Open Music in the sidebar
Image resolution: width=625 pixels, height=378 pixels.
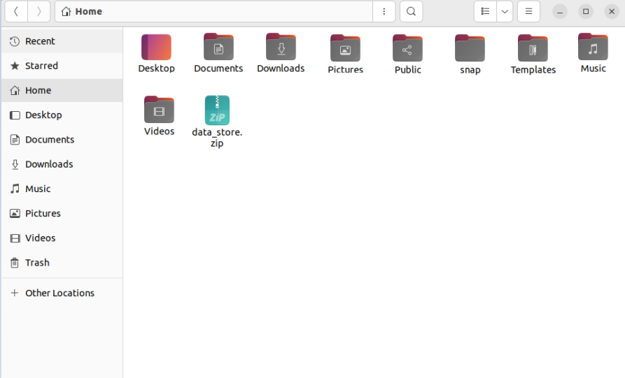tap(62, 189)
